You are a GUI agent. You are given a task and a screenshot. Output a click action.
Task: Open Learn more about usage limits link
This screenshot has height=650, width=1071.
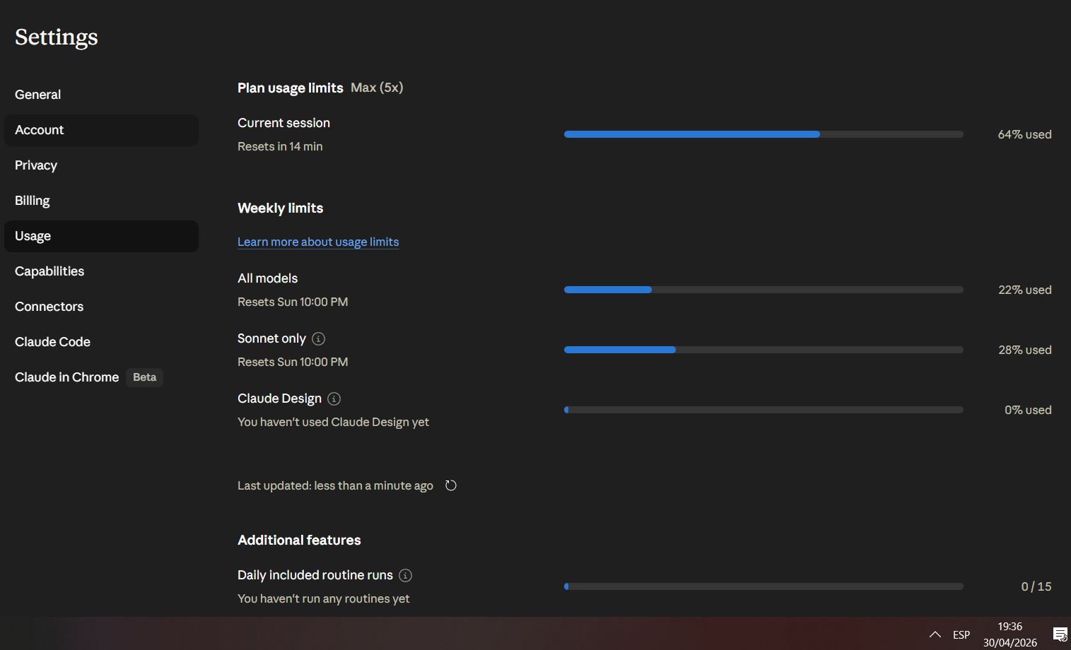pyautogui.click(x=318, y=242)
